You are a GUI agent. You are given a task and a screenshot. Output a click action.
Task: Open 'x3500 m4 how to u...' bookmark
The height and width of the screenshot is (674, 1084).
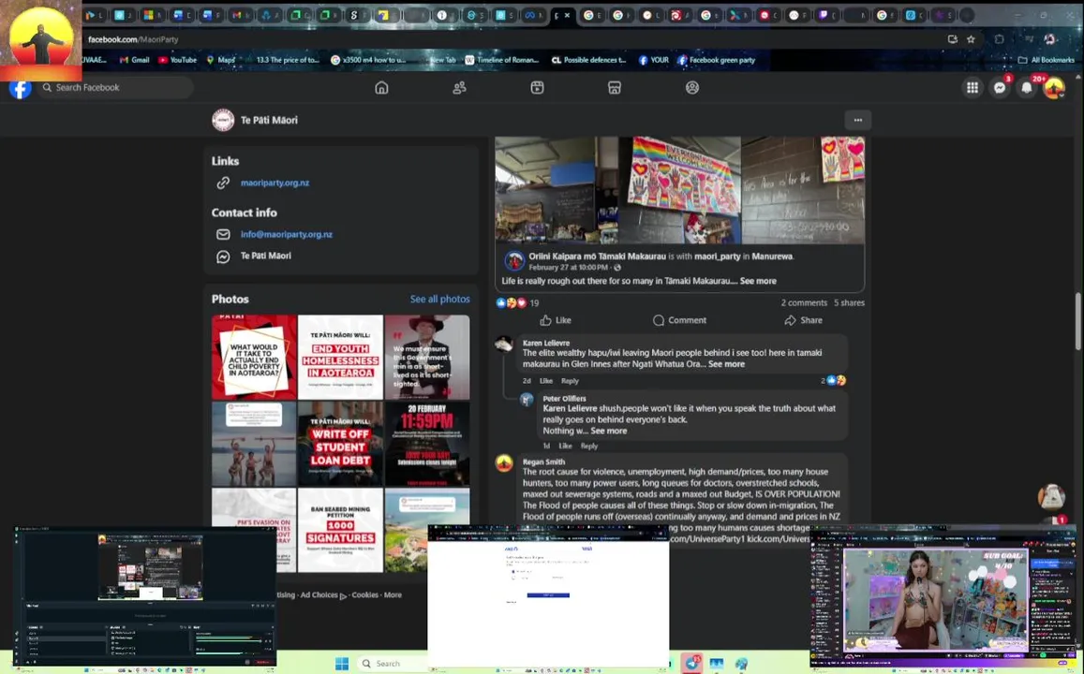click(368, 60)
